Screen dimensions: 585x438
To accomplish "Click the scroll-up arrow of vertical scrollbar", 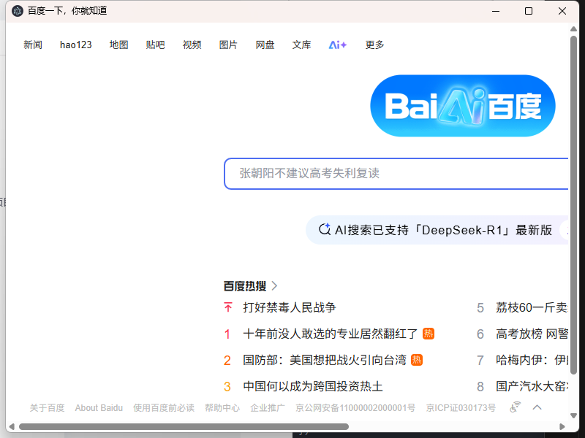I will [574, 29].
